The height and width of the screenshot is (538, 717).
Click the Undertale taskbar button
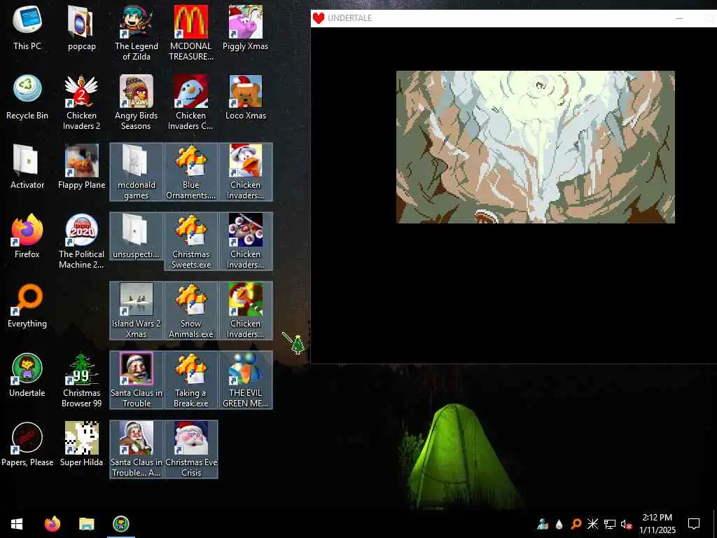(x=120, y=524)
